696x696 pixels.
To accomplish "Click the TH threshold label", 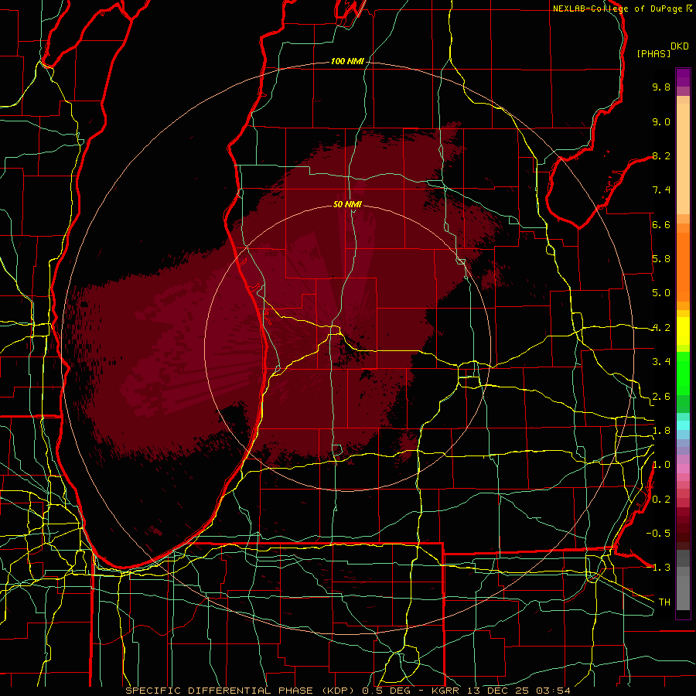I will tap(664, 602).
